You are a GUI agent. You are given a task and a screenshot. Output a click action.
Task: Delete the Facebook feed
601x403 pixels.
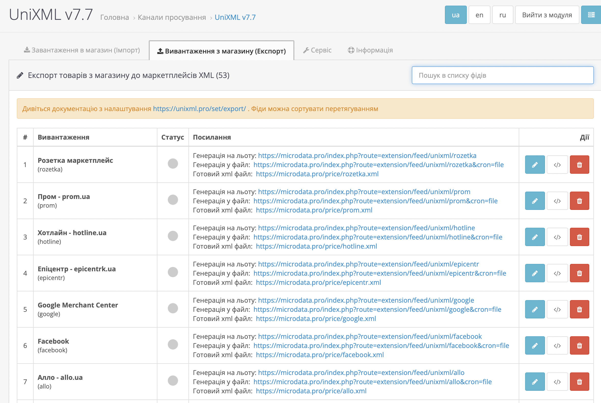(x=579, y=346)
